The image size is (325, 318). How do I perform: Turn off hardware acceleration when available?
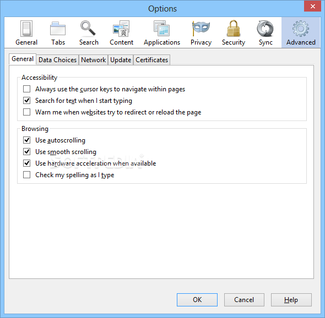(x=27, y=163)
